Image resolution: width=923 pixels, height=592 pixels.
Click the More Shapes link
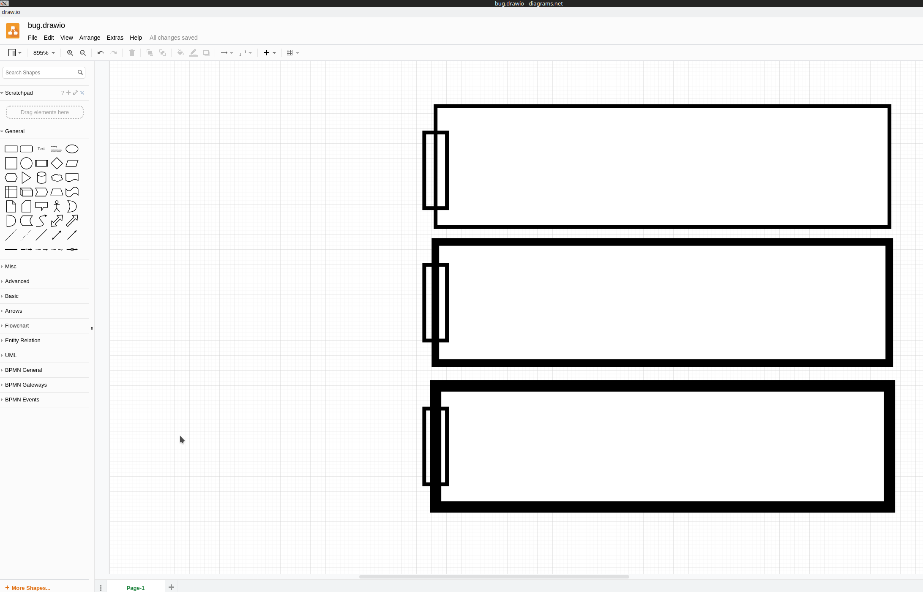pos(27,588)
